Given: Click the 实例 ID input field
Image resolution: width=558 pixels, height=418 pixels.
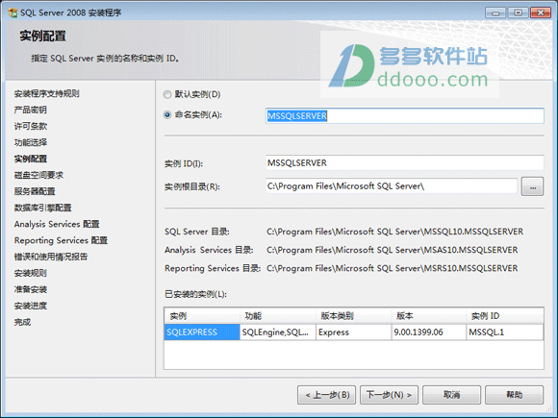Looking at the screenshot, I should [405, 162].
